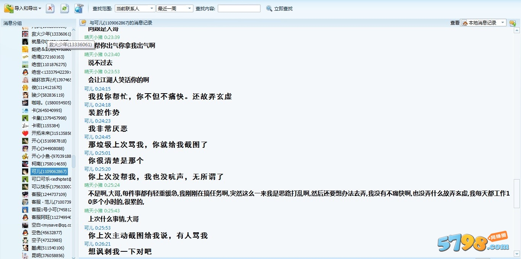The width and height of the screenshot is (521, 259).
Task: Click the penguin avatar next to 空色(45632877)
Action: pos(25,233)
